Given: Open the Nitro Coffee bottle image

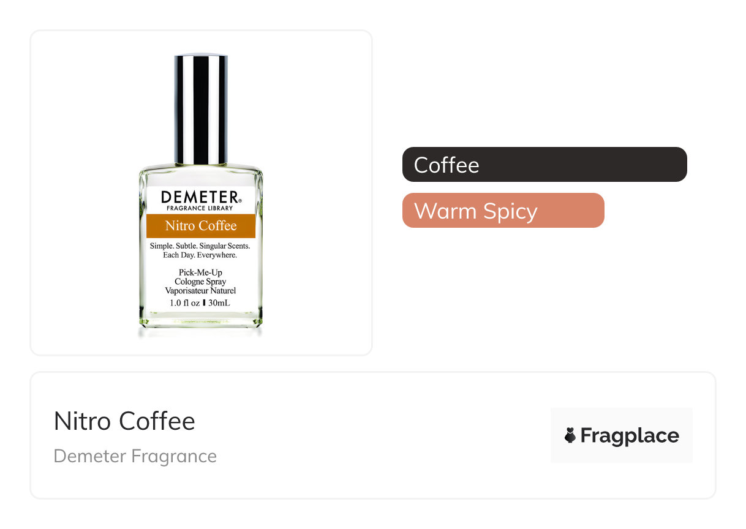Looking at the screenshot, I should click(201, 195).
